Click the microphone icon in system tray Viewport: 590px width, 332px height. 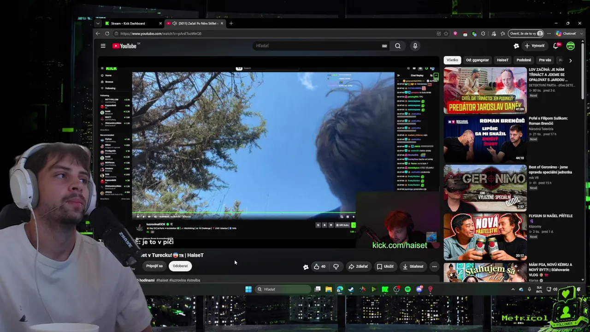coord(529,289)
